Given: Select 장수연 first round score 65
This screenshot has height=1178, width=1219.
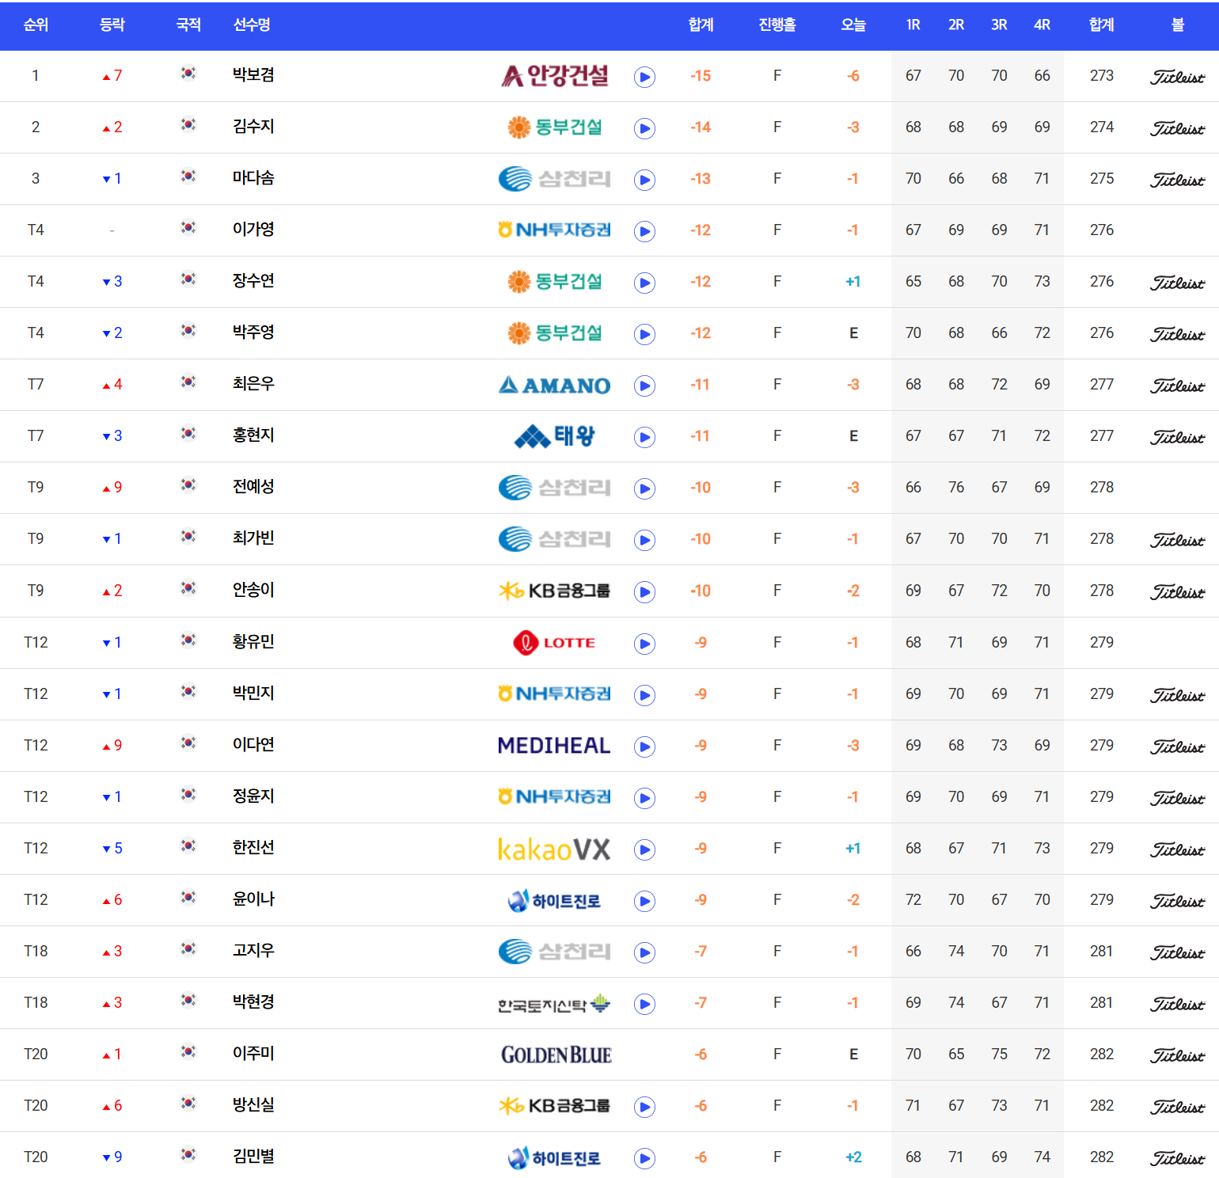Looking at the screenshot, I should (913, 282).
